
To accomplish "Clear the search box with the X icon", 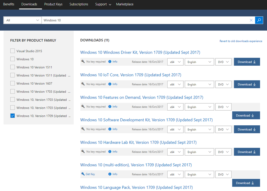I will [251, 20].
